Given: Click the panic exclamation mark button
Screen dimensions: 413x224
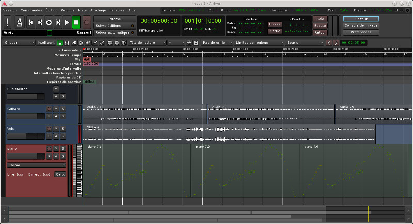Looking at the screenshot, I should 8,22.
